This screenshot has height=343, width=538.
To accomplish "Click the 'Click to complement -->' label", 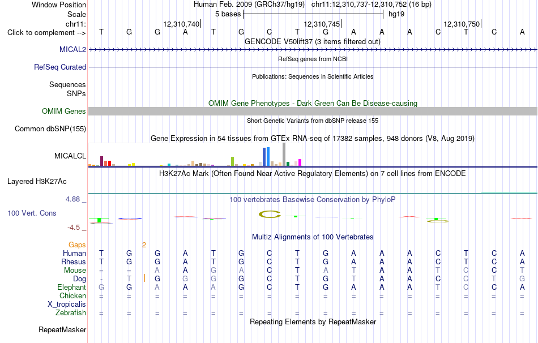I will click(46, 33).
